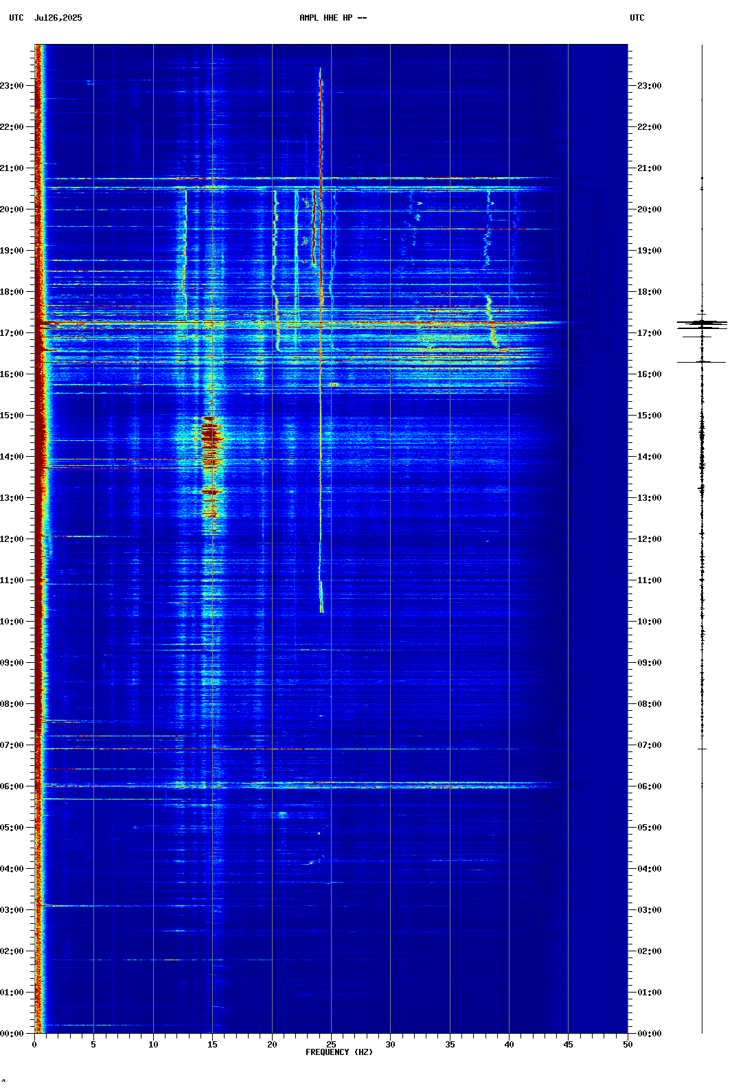Click 09:00 on the right-hand time axis

coord(650,663)
